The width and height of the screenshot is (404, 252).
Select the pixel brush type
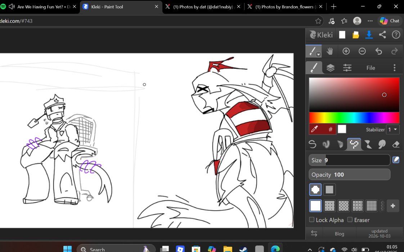click(354, 144)
